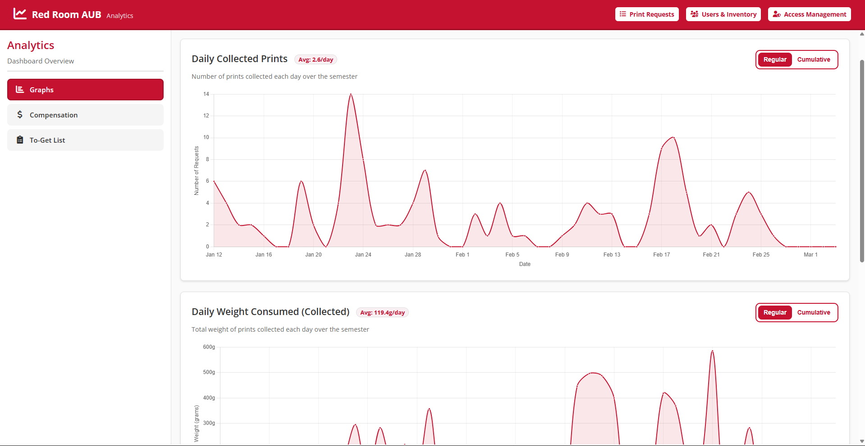Image resolution: width=865 pixels, height=446 pixels.
Task: Click the user-lock icon in Access Management
Action: point(777,14)
